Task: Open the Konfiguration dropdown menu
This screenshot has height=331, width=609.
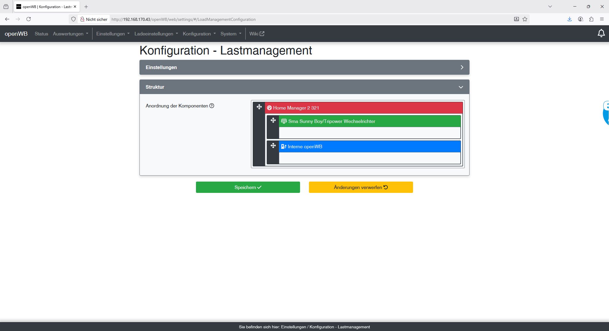Action: [199, 34]
